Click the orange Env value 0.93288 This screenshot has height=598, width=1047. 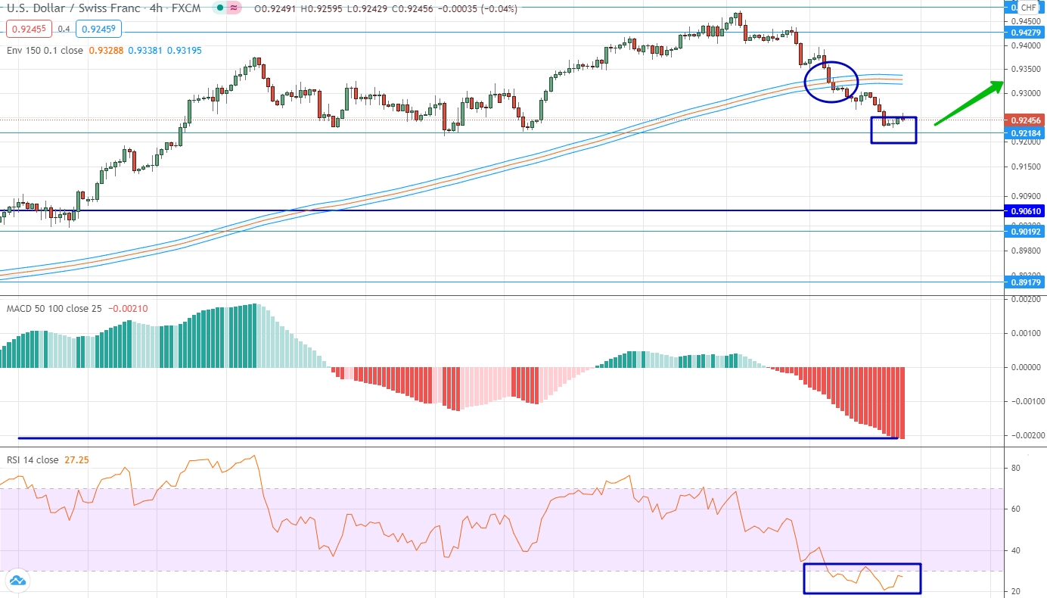(x=105, y=50)
